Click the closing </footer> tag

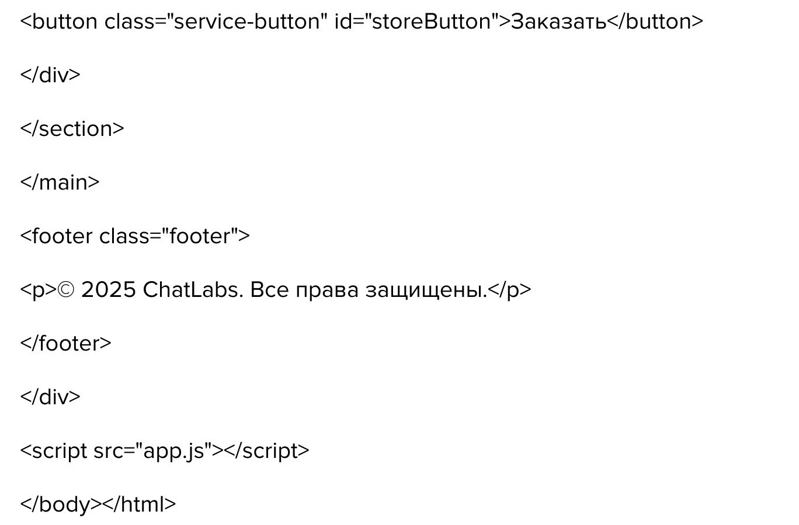pyautogui.click(x=65, y=344)
